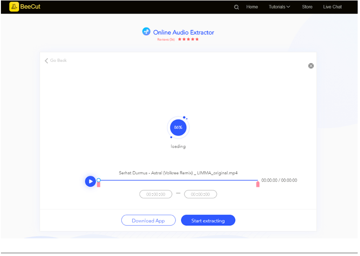Click the BeeCut logo icon
This screenshot has height=256, width=360.
coord(14,7)
